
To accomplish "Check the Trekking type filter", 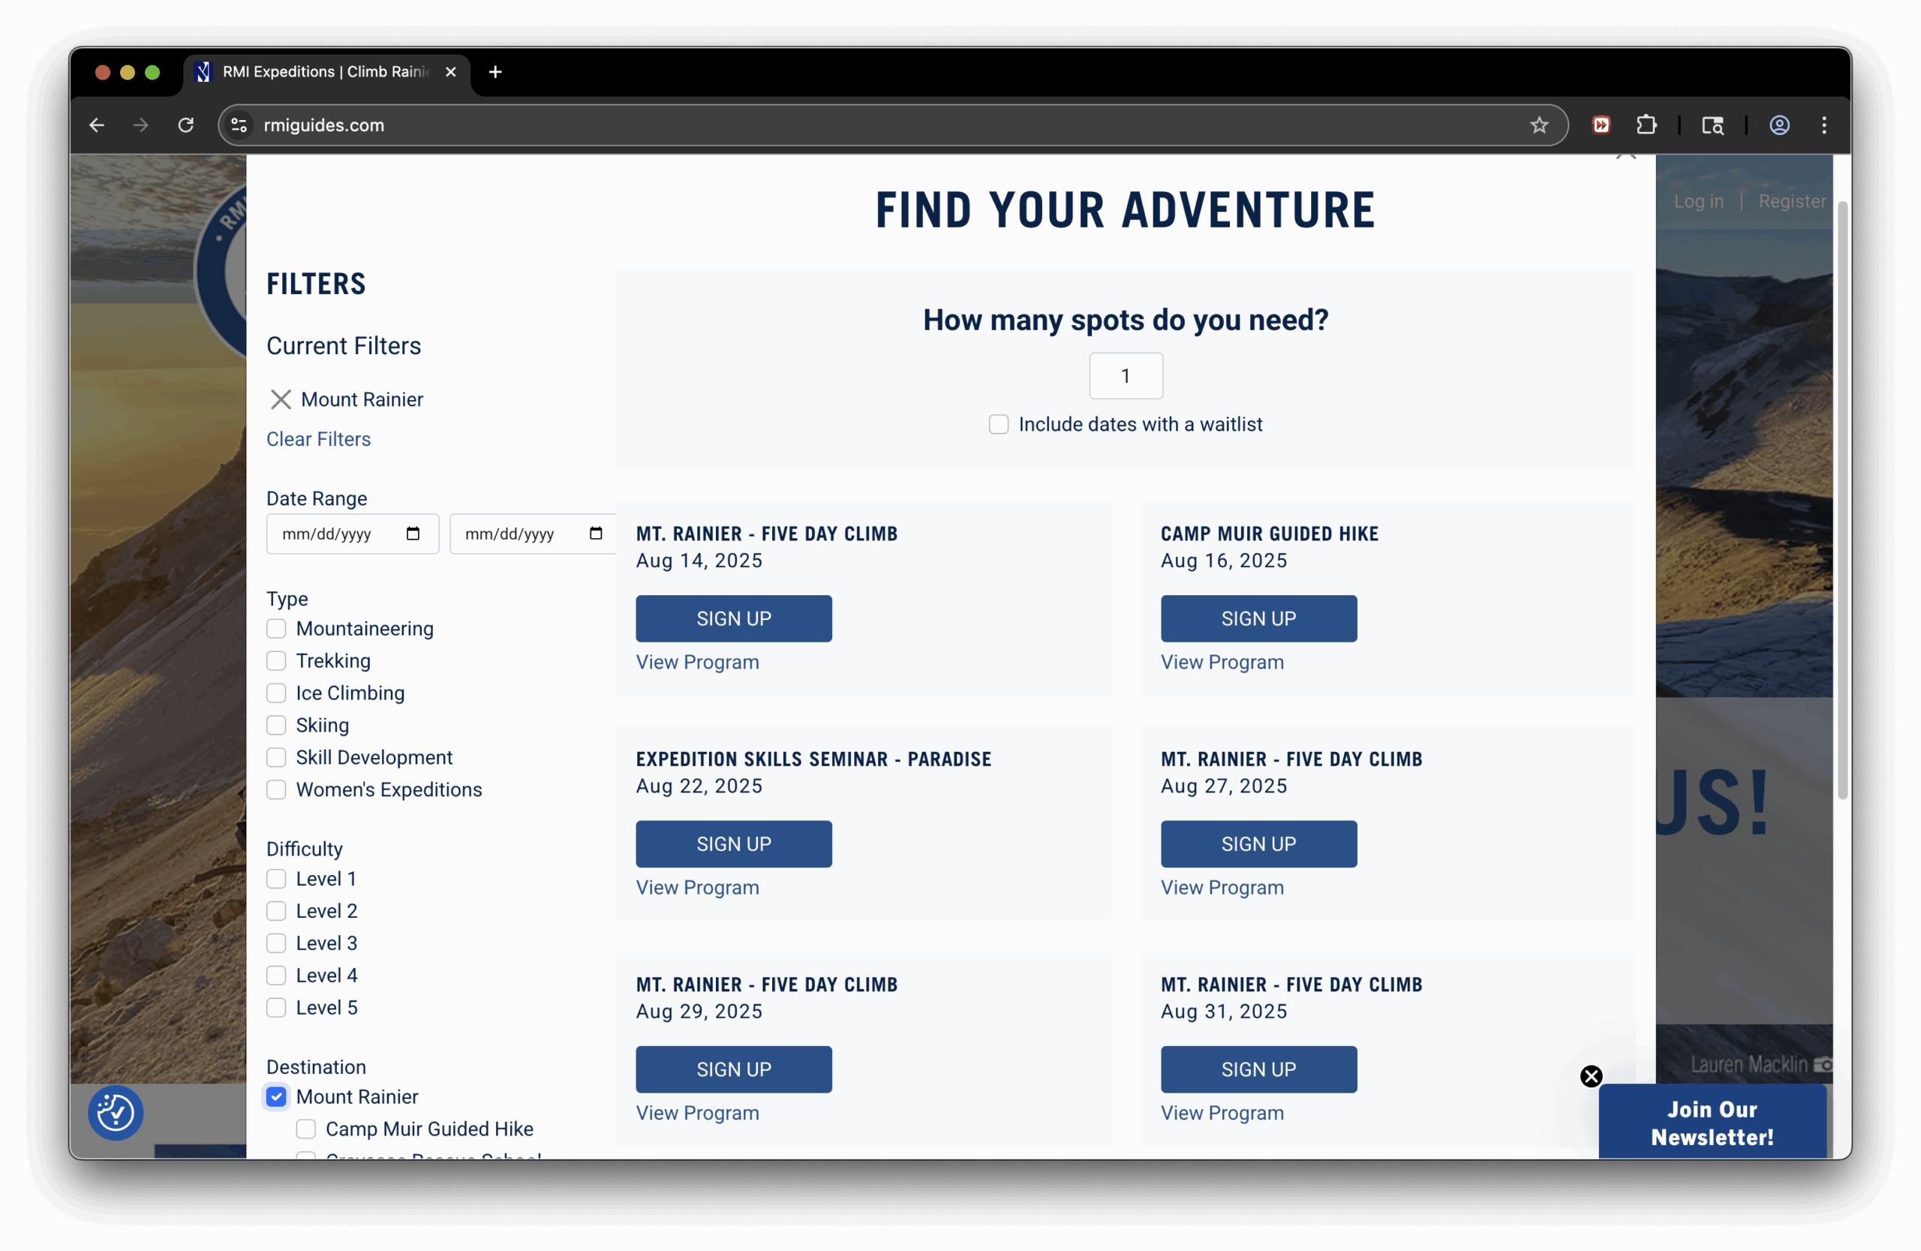I will pyautogui.click(x=276, y=661).
